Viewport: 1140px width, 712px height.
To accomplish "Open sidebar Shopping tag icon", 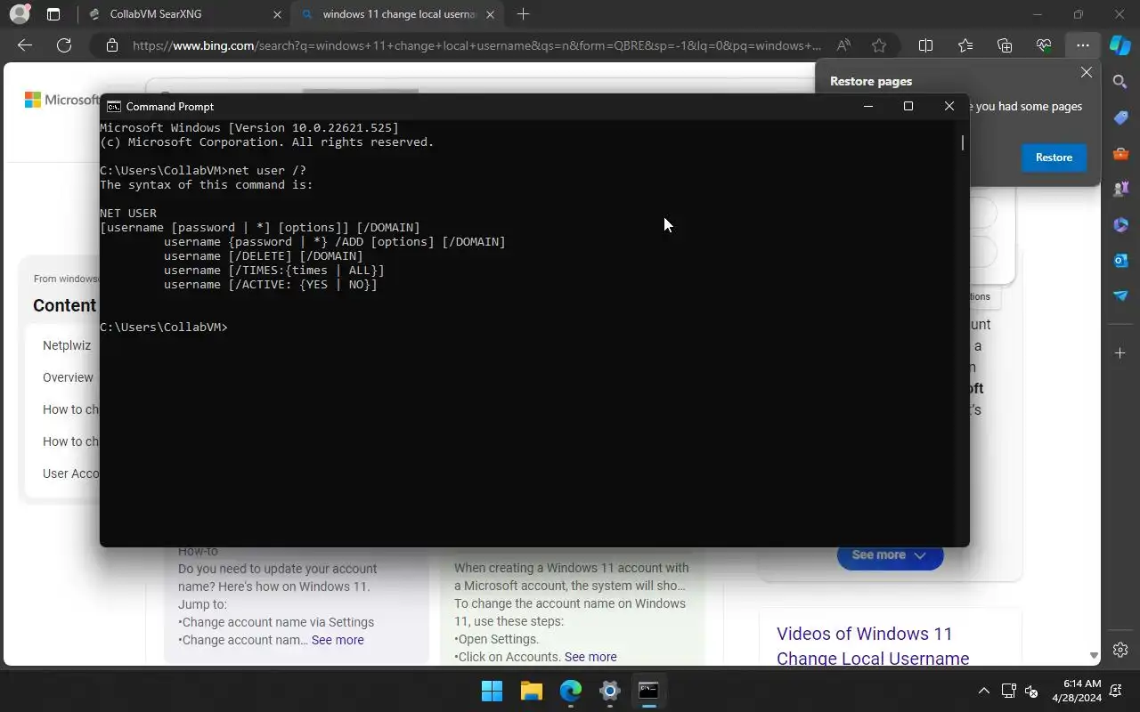I will [1120, 117].
